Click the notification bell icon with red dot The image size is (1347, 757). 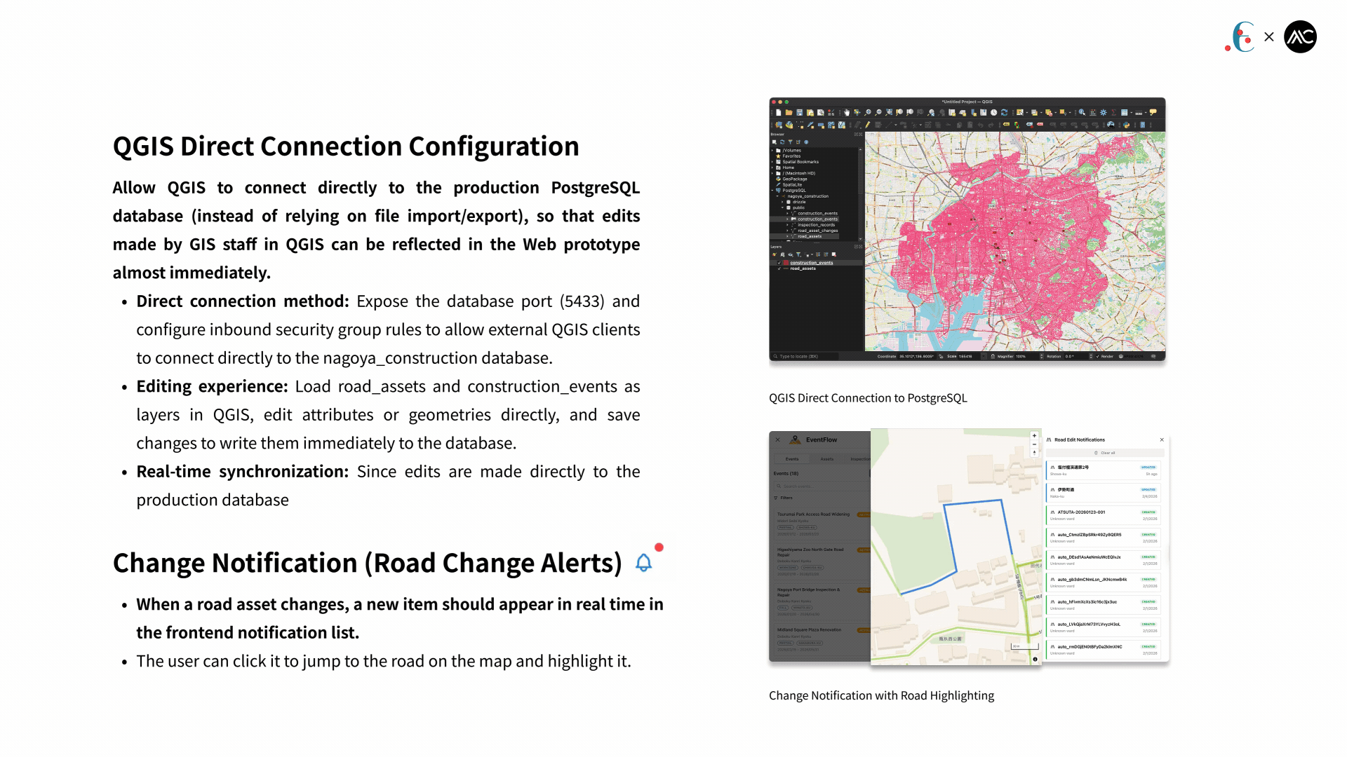click(x=644, y=562)
